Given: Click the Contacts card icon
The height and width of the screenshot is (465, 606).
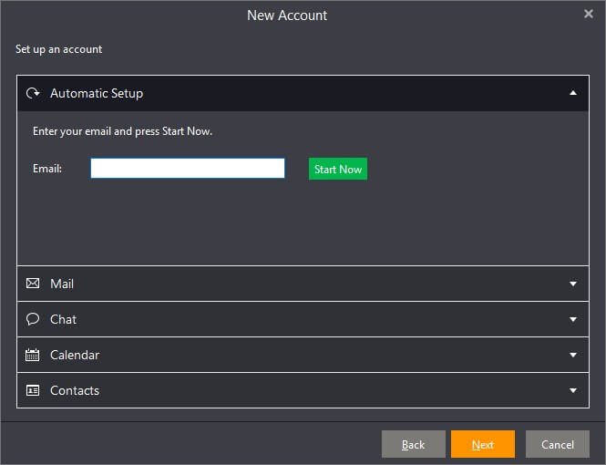Looking at the screenshot, I should coord(33,390).
